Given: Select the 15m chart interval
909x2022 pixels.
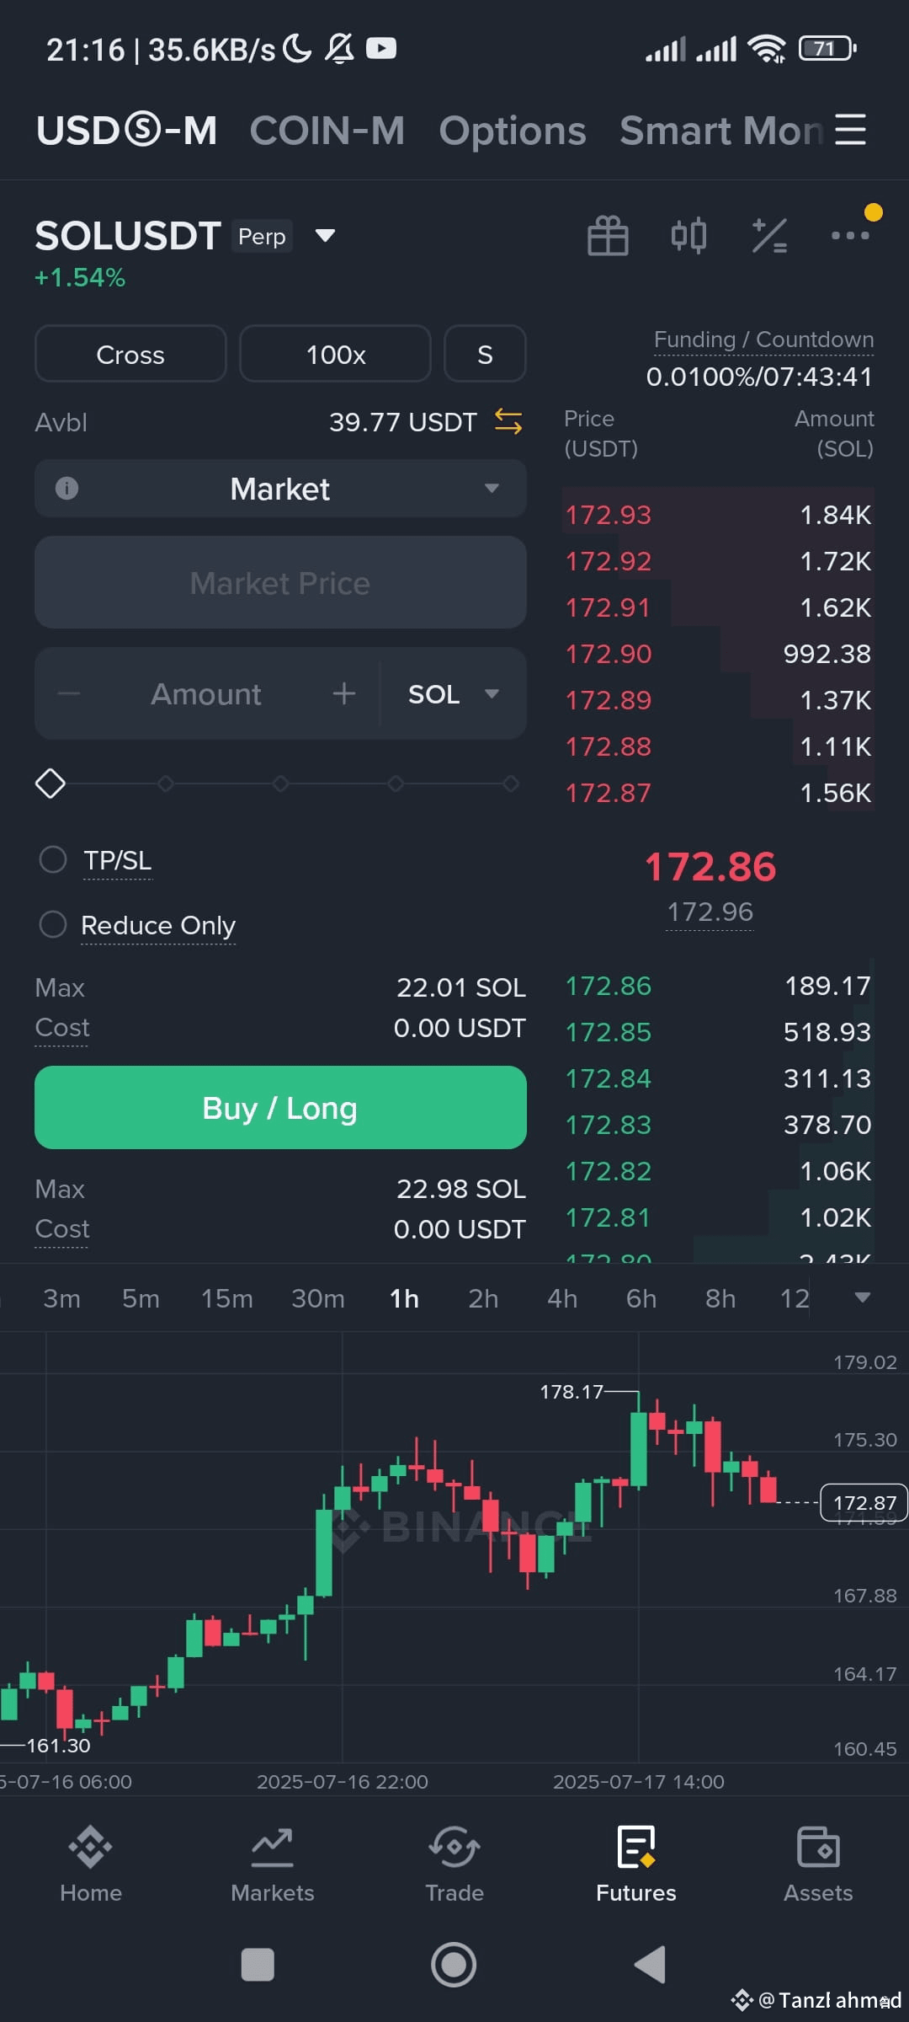Looking at the screenshot, I should coord(227,1298).
